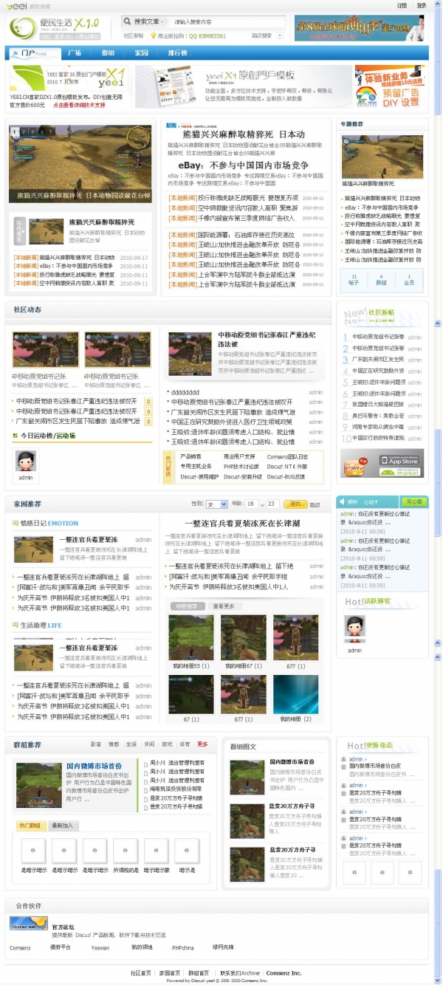Open the PHPchina partner link
Screen dimensions: 443x991
click(x=182, y=947)
